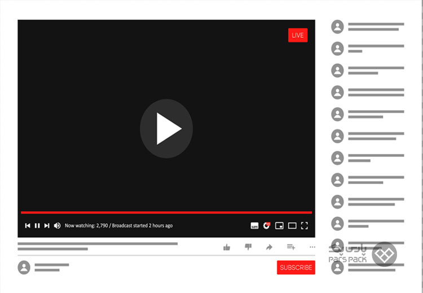Click 'Broadcast started 2 hours ago' text

tap(142, 225)
